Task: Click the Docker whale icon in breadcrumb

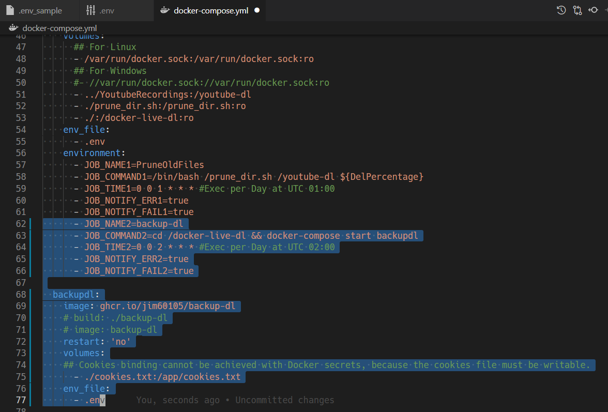Action: (13, 28)
